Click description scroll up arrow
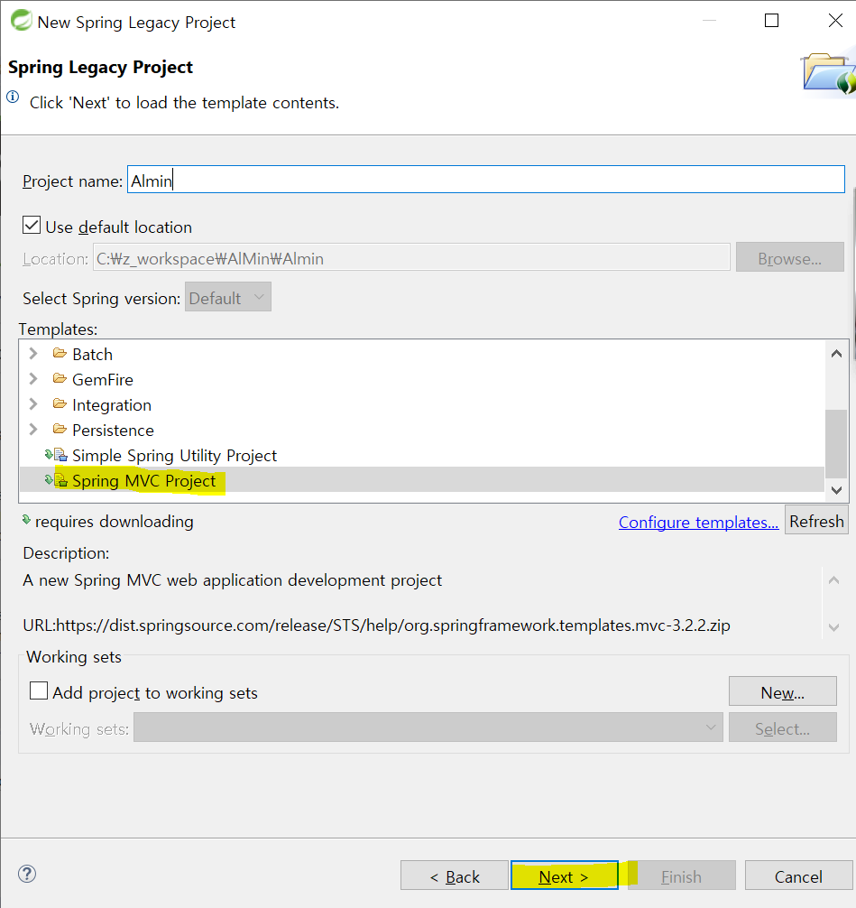 [834, 580]
